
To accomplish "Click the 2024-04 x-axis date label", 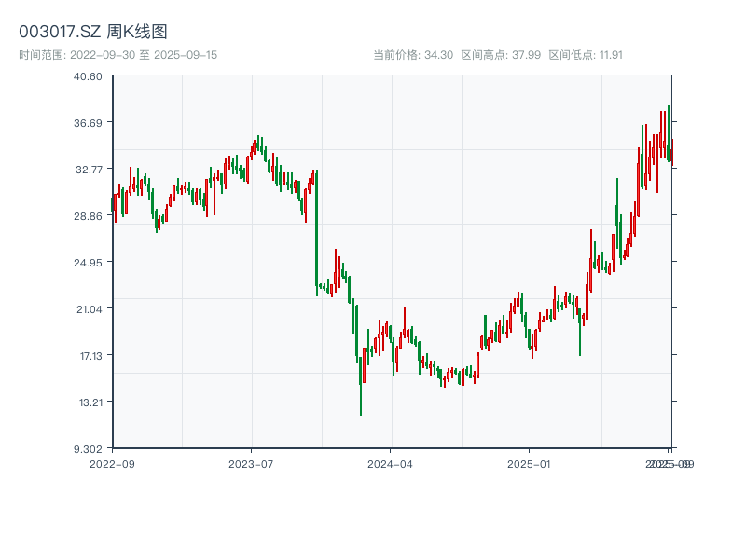I will (x=390, y=463).
